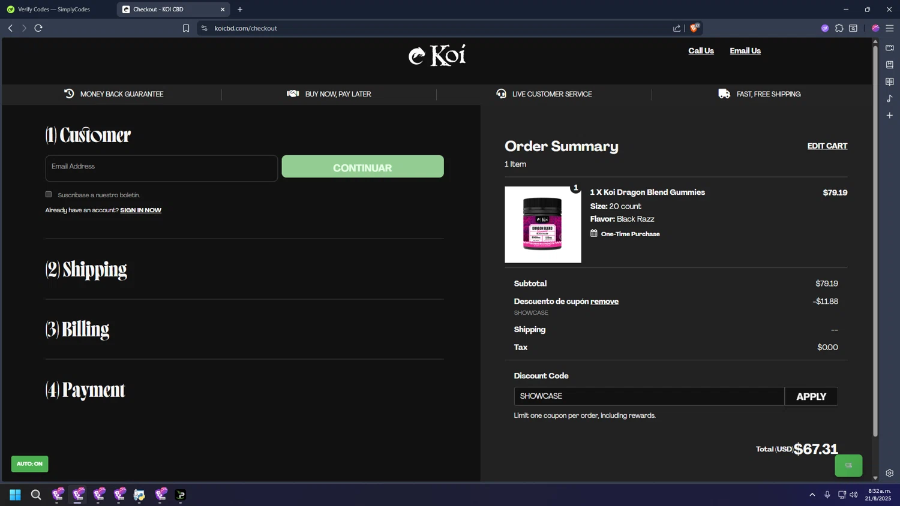
Task: Open site information icon beside the URL
Action: 204,28
